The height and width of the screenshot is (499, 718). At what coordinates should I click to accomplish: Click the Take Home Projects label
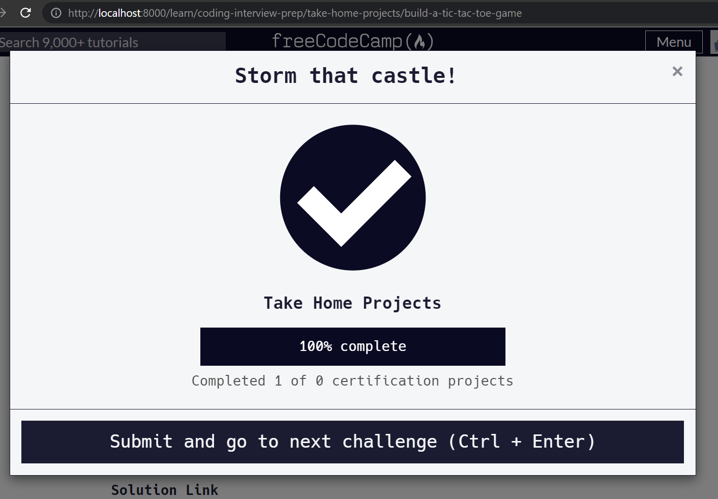[x=352, y=303]
